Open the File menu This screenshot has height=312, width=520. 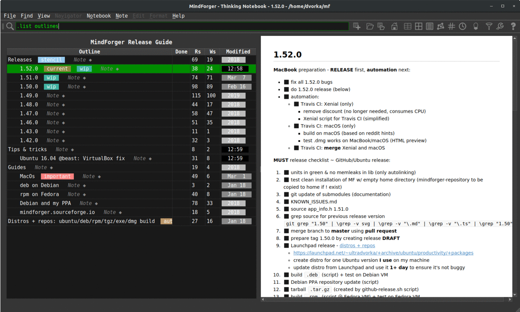pyautogui.click(x=10, y=16)
